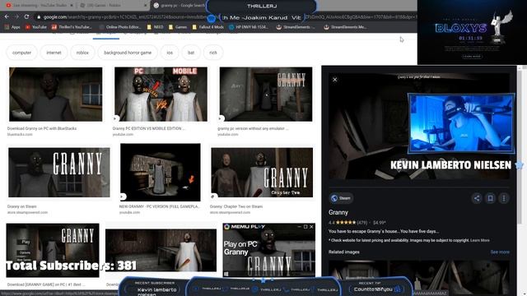Click the 4.4 star rating text
Viewport: 527px width, 296px height.
(331, 223)
